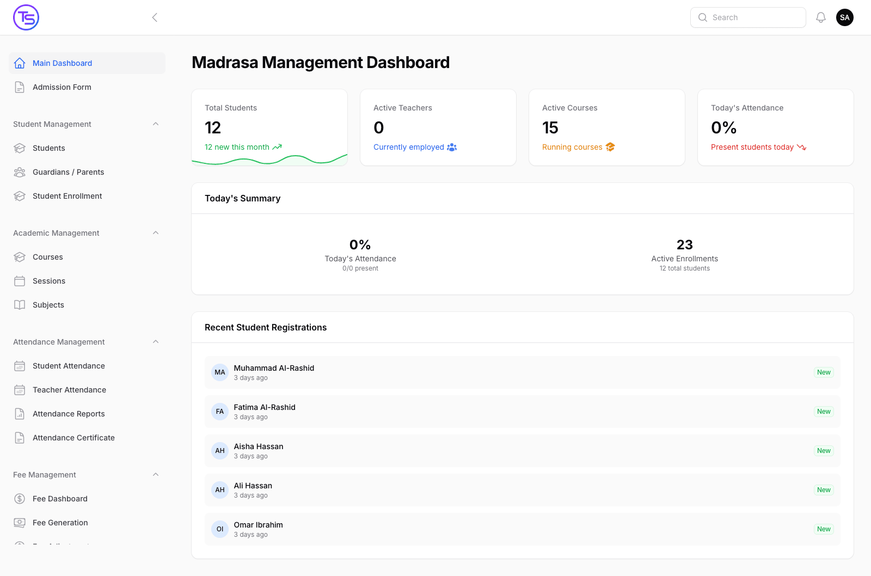Collapse the Fee Management section

[x=156, y=475]
